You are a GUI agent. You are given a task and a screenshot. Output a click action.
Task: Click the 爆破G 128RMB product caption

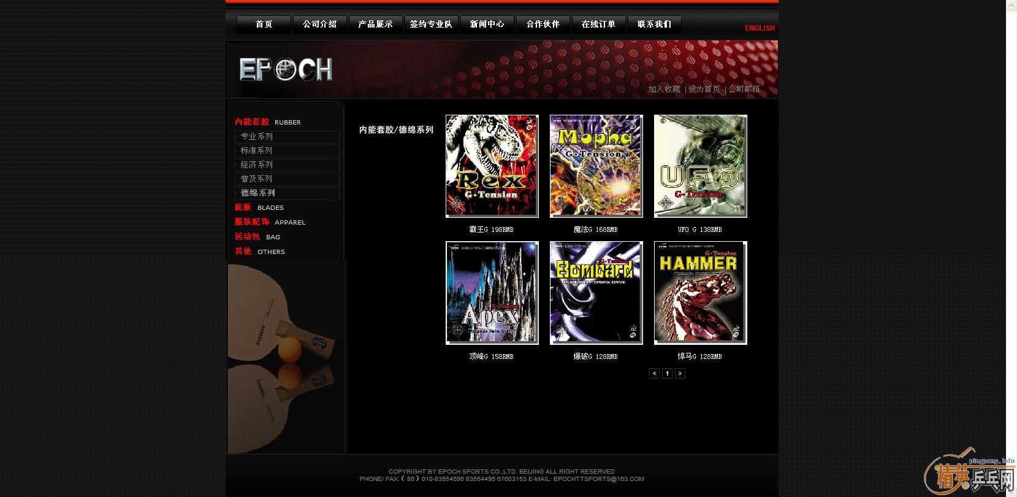pos(596,356)
